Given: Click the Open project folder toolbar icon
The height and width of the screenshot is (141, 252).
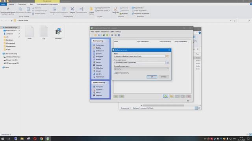Looking at the screenshot, I should (x=96, y=35).
